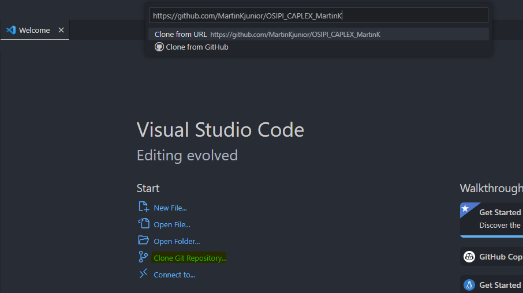This screenshot has width=523, height=293.
Task: Open the Open File... link
Action: (172, 224)
